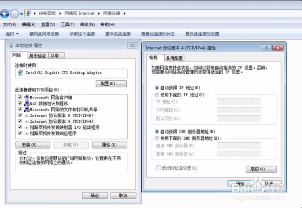Open the 高级(N) menu

[87, 24]
